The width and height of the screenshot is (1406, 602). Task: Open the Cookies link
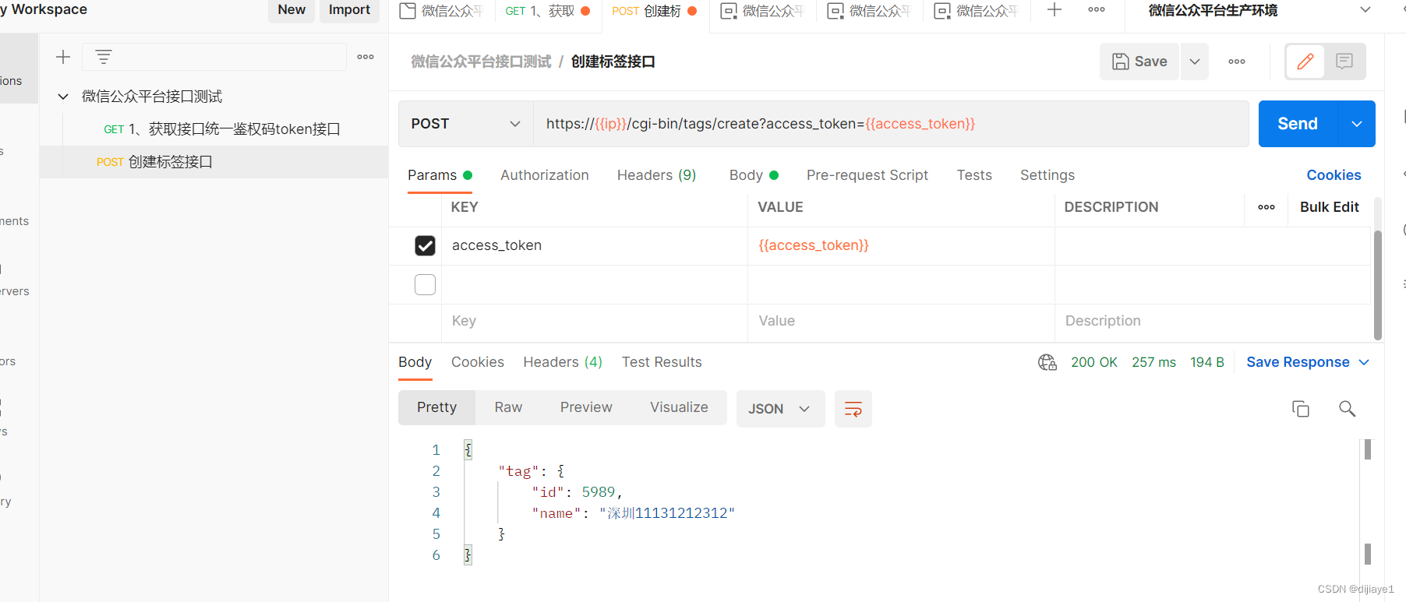(1334, 175)
